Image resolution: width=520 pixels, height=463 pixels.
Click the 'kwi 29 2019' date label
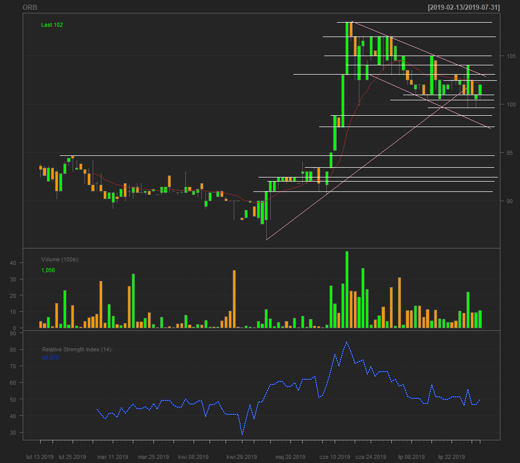pos(242,457)
